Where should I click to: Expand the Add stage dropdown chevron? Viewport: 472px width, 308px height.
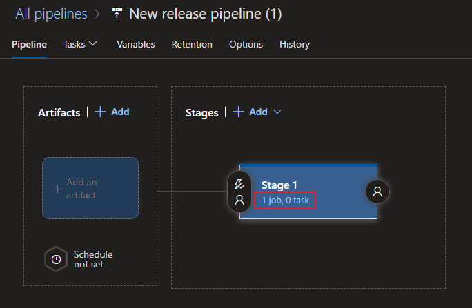click(277, 112)
